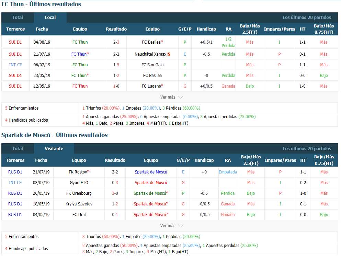This screenshot has width=341, height=259.
Task: Click the 2-2 result against FK Rostov
Action: [115, 172]
